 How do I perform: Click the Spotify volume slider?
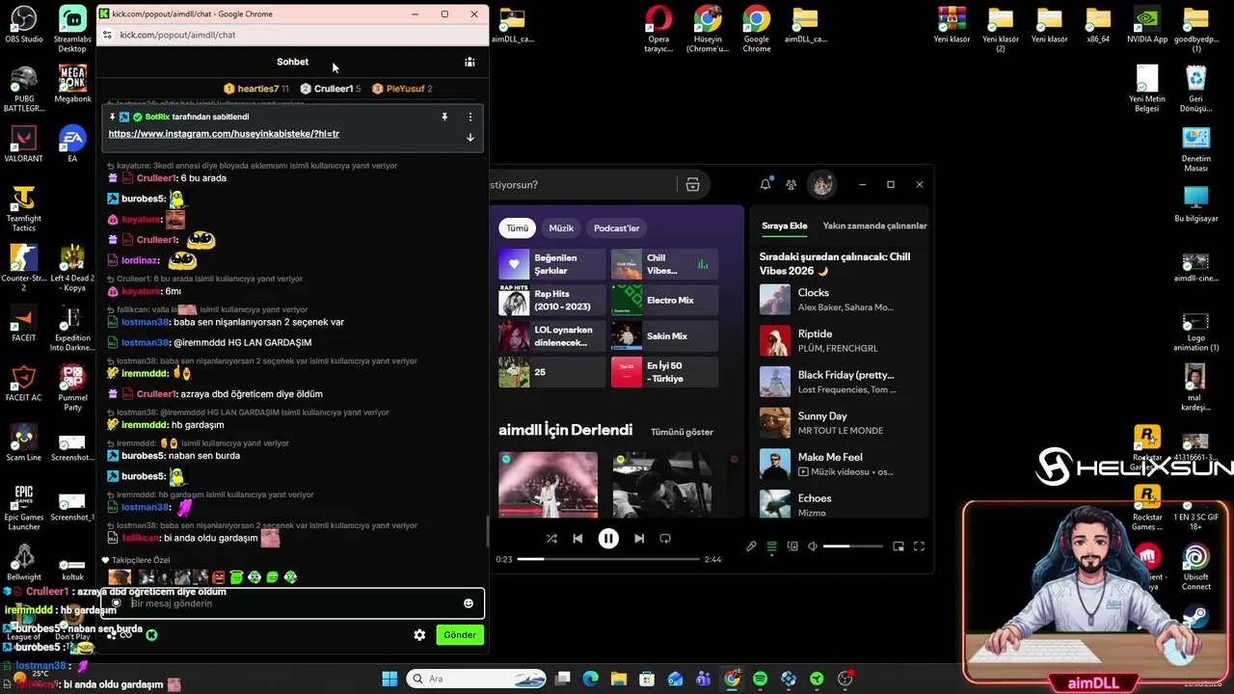click(x=852, y=547)
